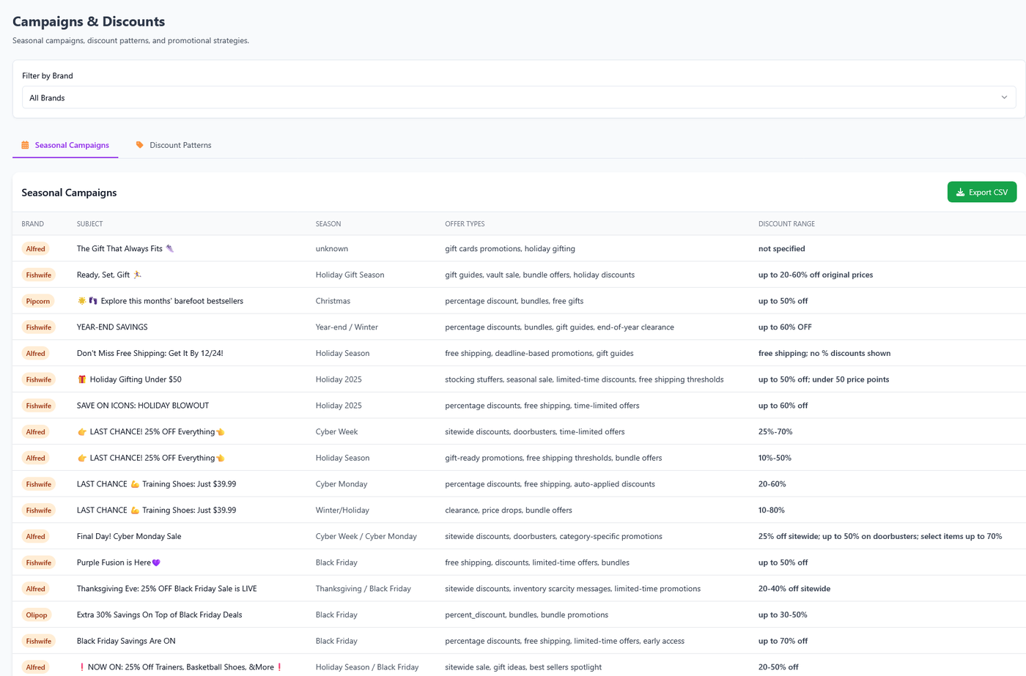Click the "Cyber Week / Cyber Monday" season cell
Screen dimensions: 1026x676
coord(366,537)
